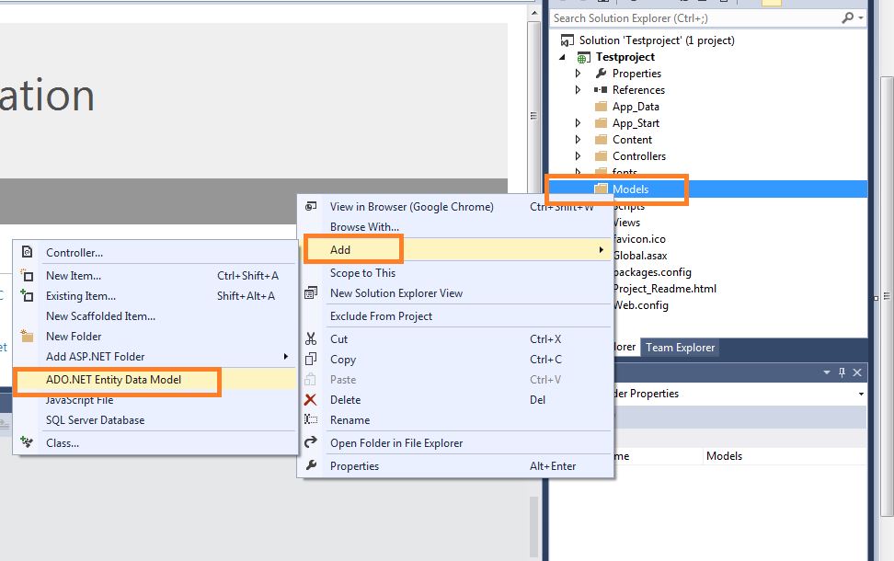Select the App_Start folder icon
Viewport: 894px width, 561px height.
pyautogui.click(x=601, y=123)
